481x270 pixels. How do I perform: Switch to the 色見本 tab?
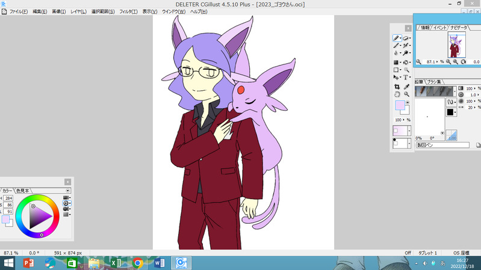[x=23, y=191]
